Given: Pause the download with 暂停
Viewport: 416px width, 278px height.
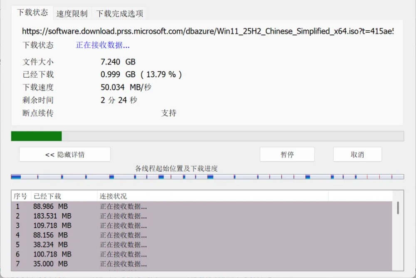Looking at the screenshot, I should [x=287, y=155].
